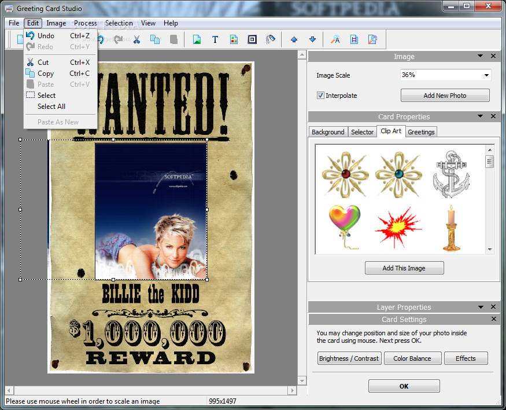Click the 995x1497 size in status bar
The image size is (506, 410).
coord(222,401)
